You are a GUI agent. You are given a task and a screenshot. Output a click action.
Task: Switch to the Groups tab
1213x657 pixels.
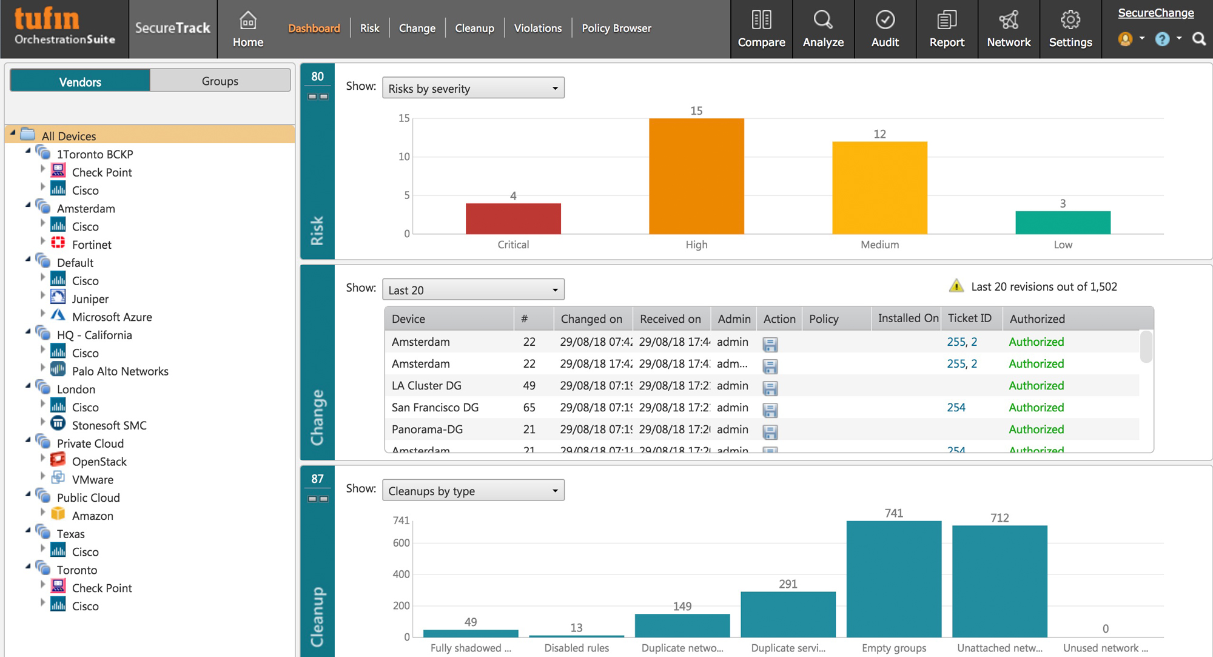[x=220, y=81]
